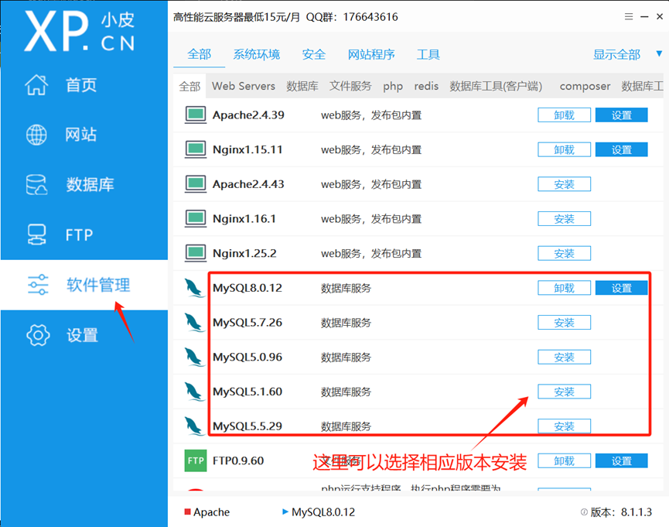Click the MySQL5.0.96 dolphin icon
Screen dimensions: 669x527
click(x=194, y=357)
